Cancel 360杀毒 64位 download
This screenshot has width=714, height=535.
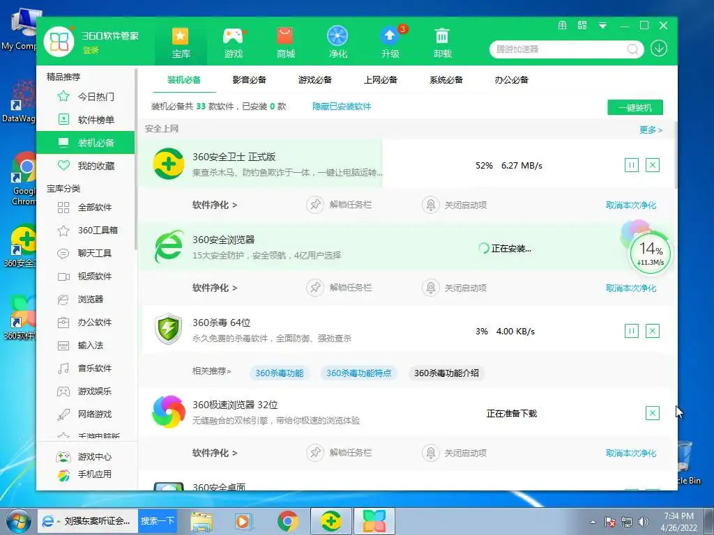click(x=653, y=331)
